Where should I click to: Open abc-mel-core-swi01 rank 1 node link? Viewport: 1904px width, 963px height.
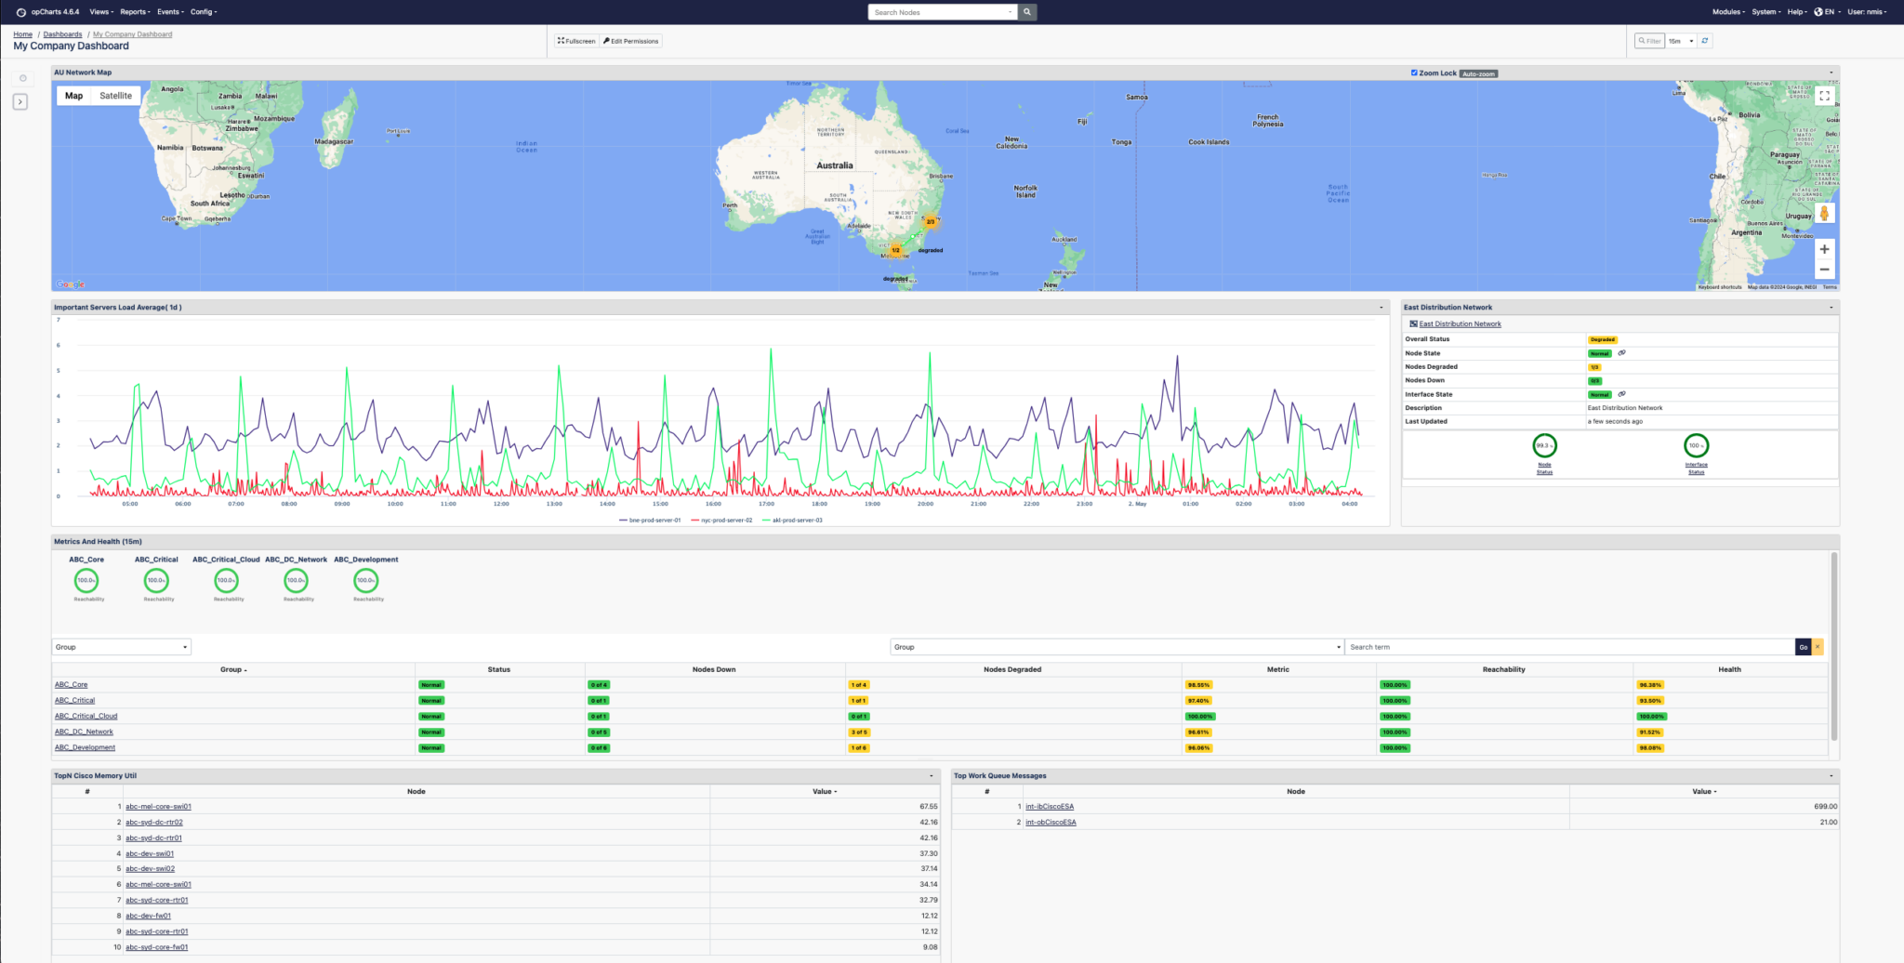tap(158, 807)
